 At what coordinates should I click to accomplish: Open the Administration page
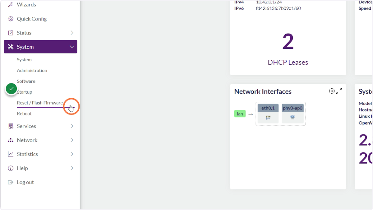[x=32, y=70]
